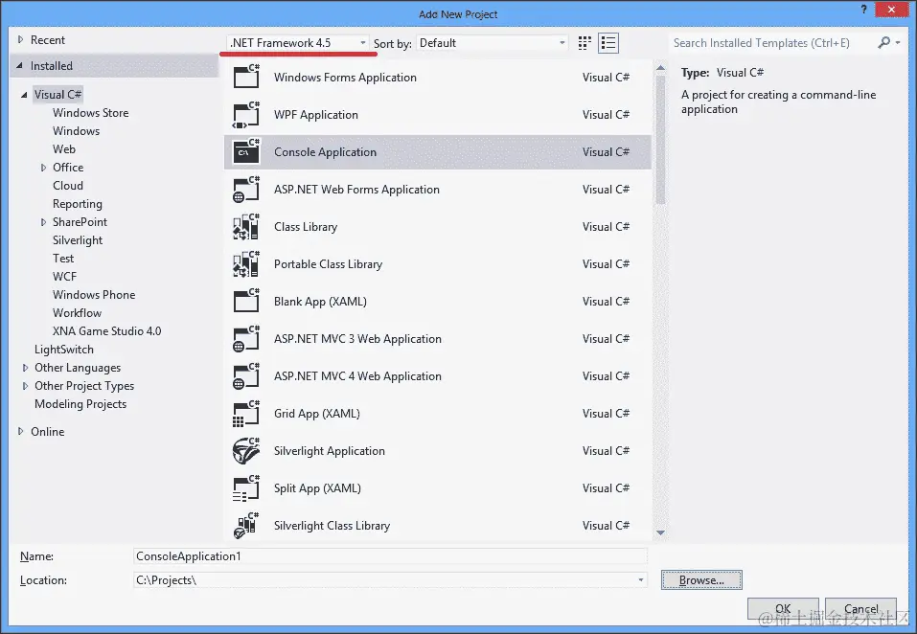The image size is (917, 634).
Task: Expand the Online section
Action: pos(21,431)
